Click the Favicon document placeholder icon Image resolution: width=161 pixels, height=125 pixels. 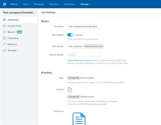(70, 90)
